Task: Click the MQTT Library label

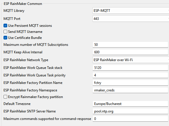Action: 14,11
